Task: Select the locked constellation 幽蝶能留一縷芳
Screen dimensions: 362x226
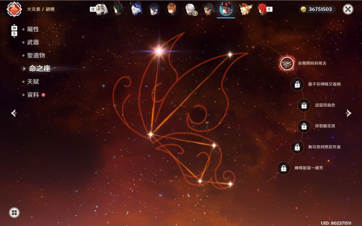Action: [283, 168]
